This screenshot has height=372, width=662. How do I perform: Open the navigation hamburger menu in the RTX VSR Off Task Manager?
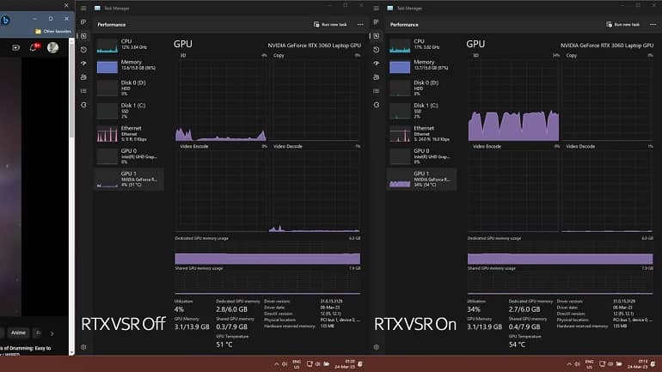pyautogui.click(x=83, y=8)
